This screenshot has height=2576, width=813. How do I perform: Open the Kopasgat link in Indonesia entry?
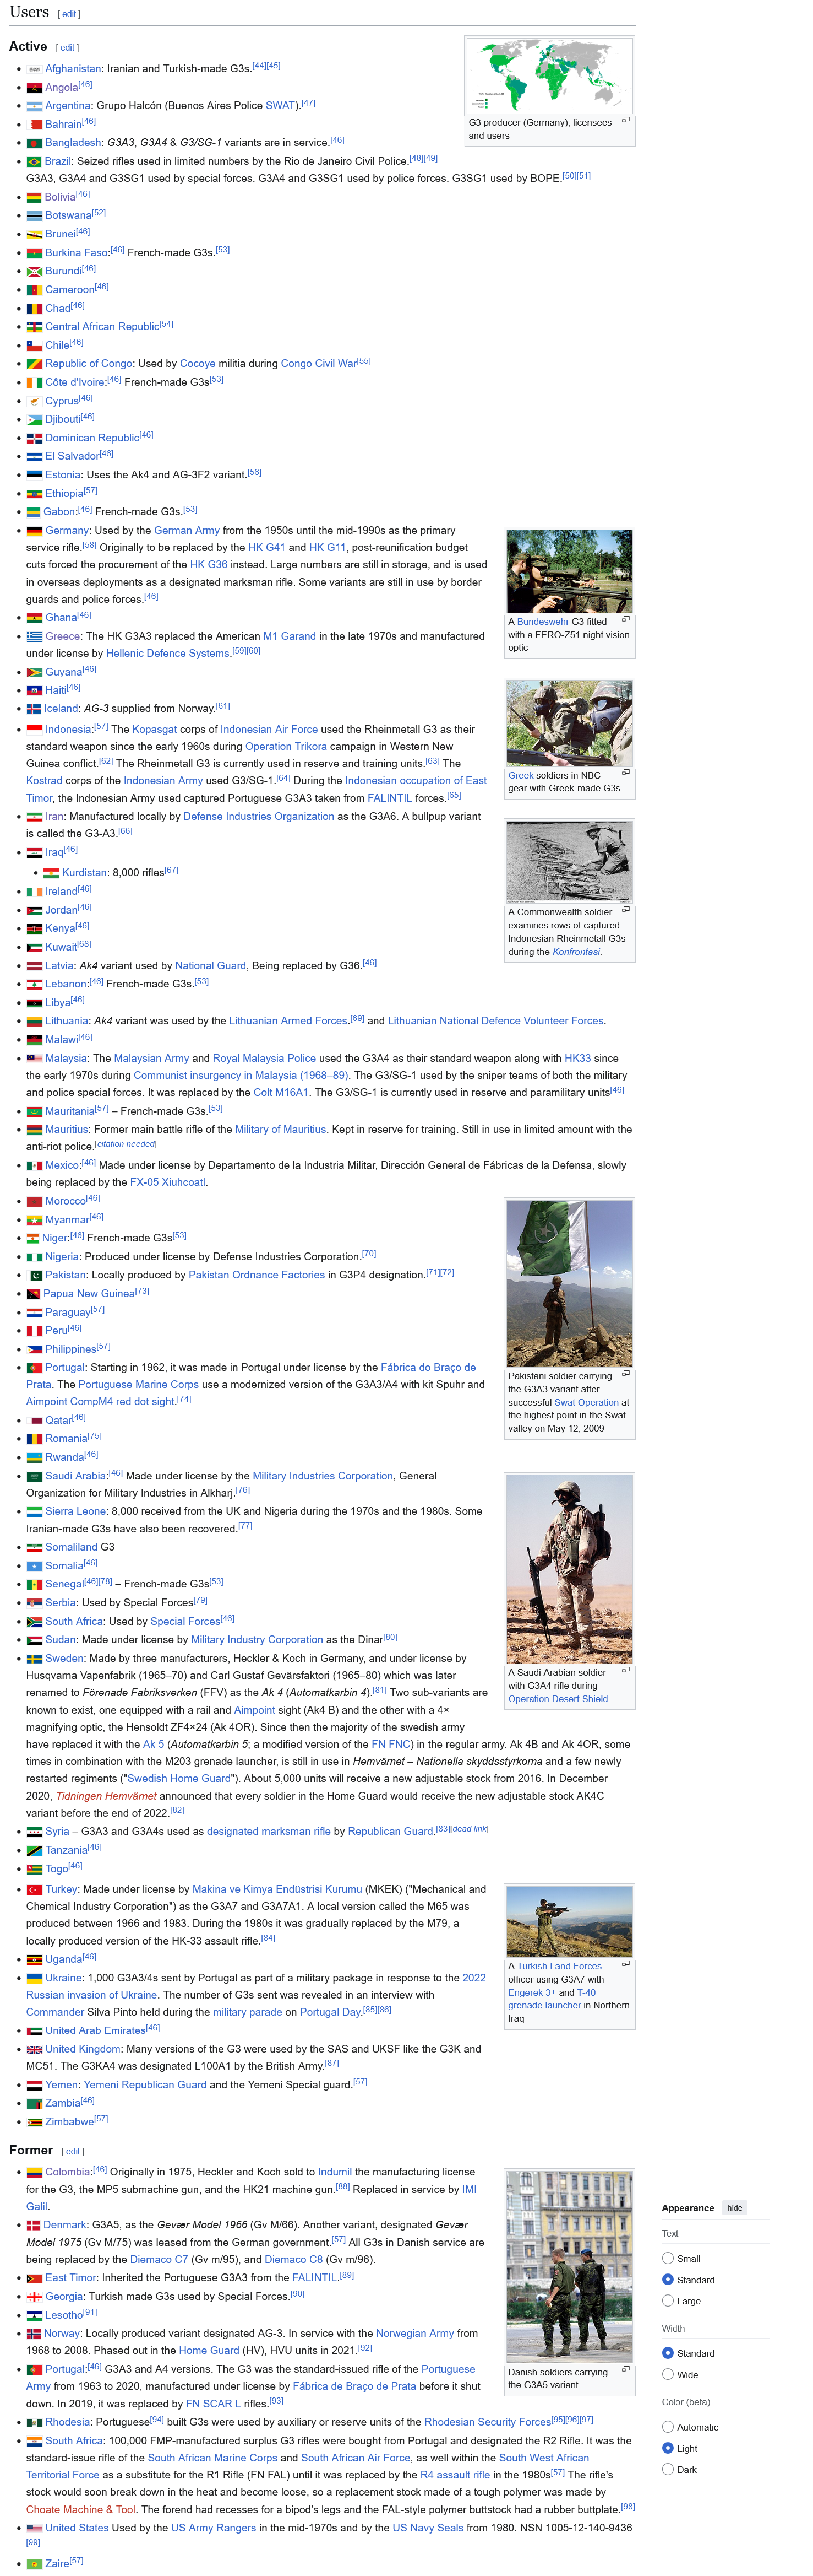[x=155, y=729]
